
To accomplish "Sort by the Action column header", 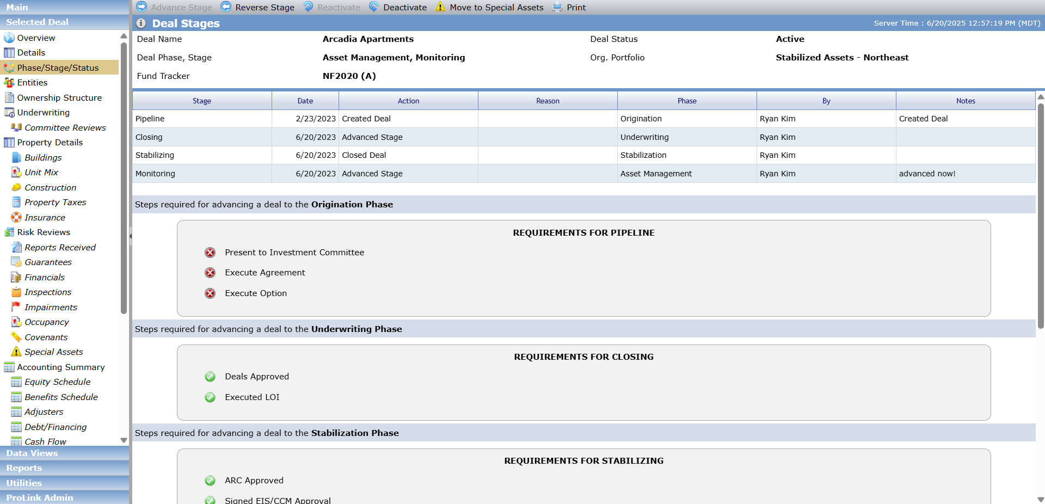I will [x=409, y=101].
